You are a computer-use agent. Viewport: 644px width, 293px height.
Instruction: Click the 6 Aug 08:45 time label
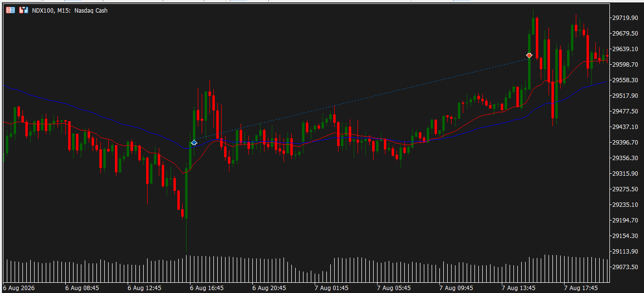tap(82, 288)
